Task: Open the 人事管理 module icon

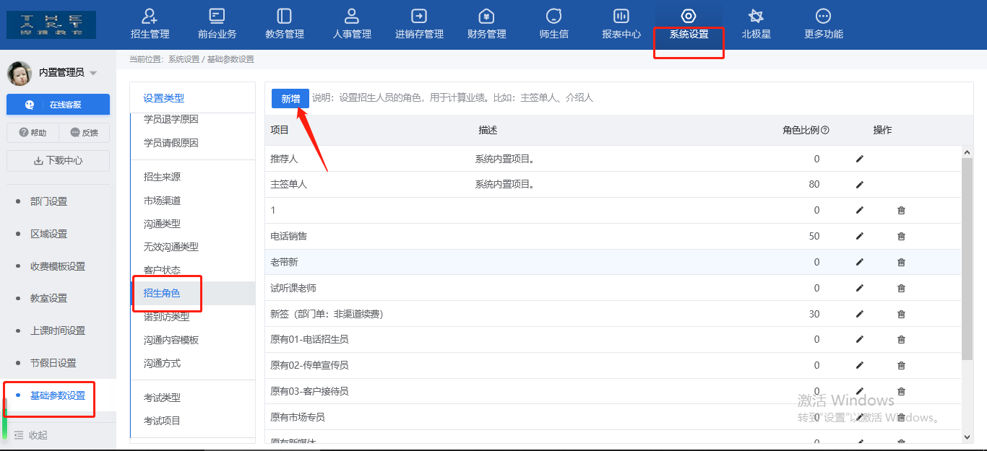Action: click(x=352, y=16)
